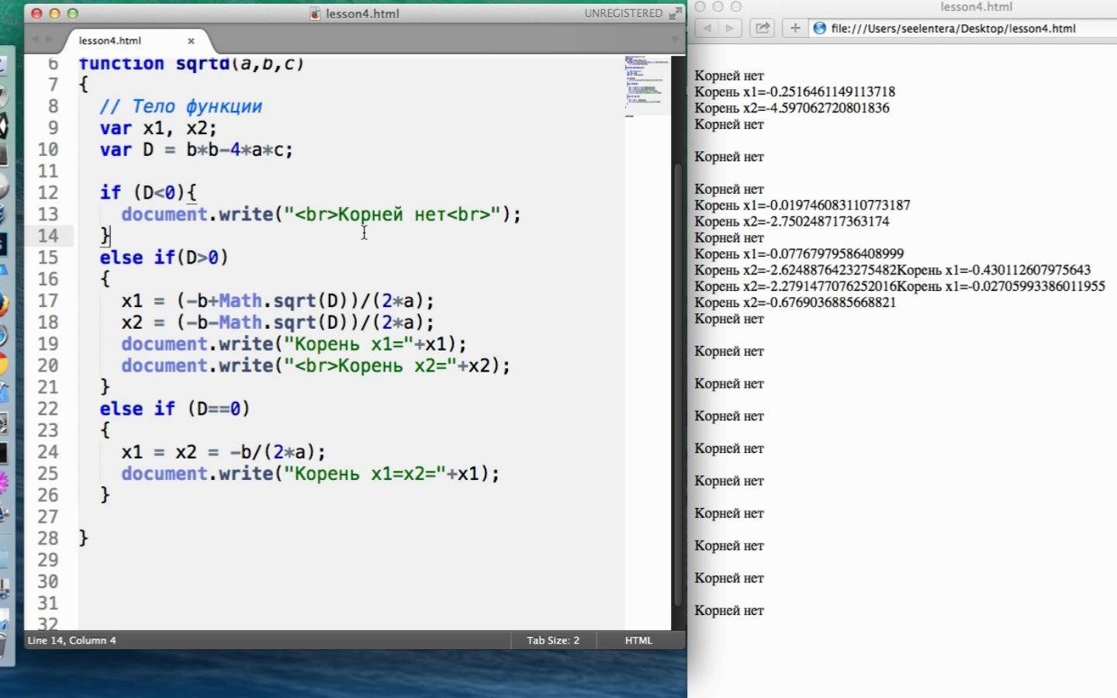This screenshot has width=1117, height=698.
Task: Click 'Корень x2=-0.6769036885668821' in Safari
Action: 795,302
